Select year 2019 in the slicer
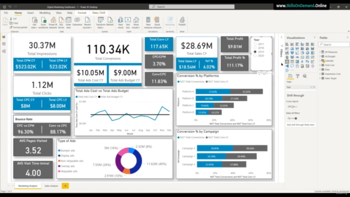Screen dimensions: 350x197 click(x=255, y=52)
